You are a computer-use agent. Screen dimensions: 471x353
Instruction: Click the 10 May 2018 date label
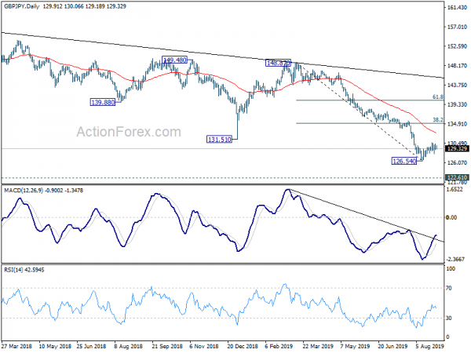click(x=55, y=346)
